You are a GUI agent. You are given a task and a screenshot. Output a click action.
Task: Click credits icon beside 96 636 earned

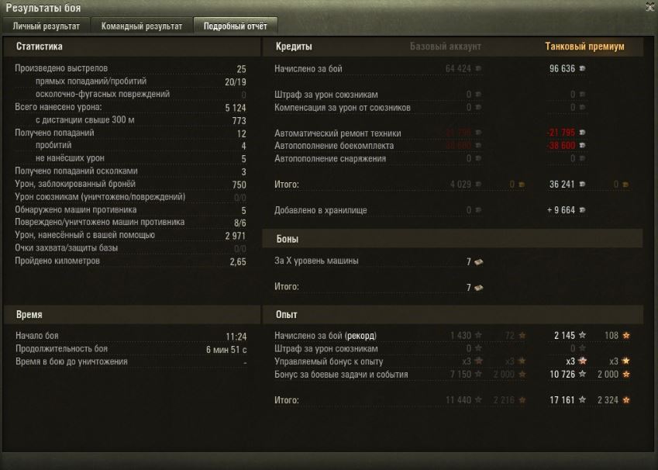click(x=583, y=68)
